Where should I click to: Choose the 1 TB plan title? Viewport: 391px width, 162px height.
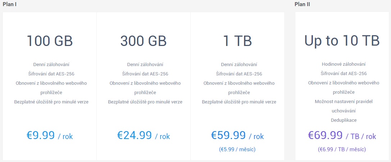237,41
